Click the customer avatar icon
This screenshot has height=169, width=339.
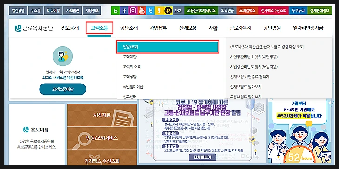[x=63, y=56]
